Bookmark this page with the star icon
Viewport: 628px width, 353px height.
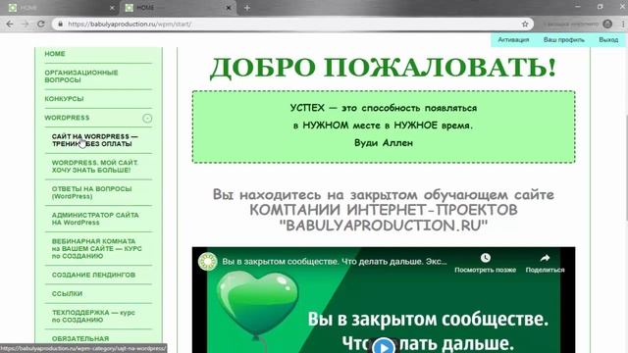click(525, 24)
